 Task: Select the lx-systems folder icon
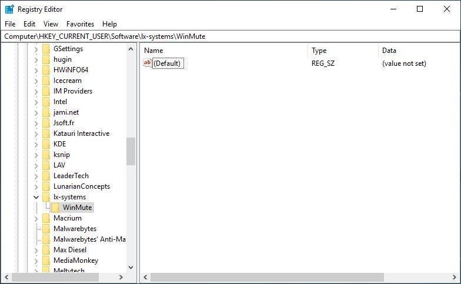coord(46,197)
